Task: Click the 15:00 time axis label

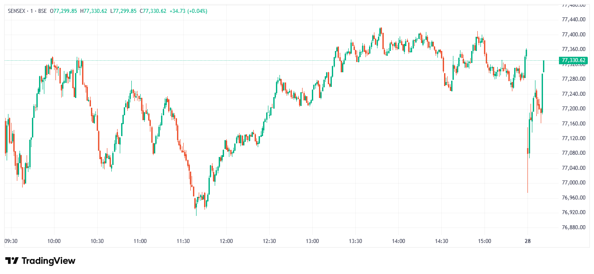Action: point(484,241)
